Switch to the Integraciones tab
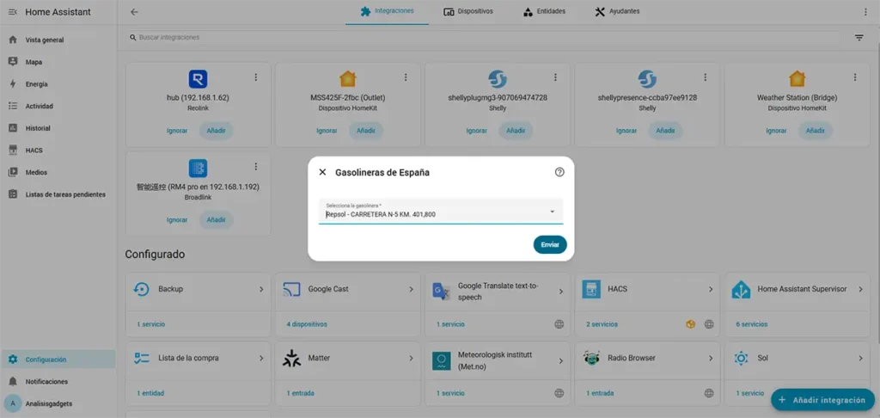 [388, 11]
